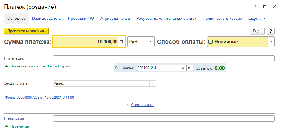
Task: Focus the Примечания text field
Action: 164,119
